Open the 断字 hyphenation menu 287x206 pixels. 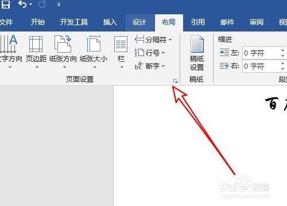150,66
